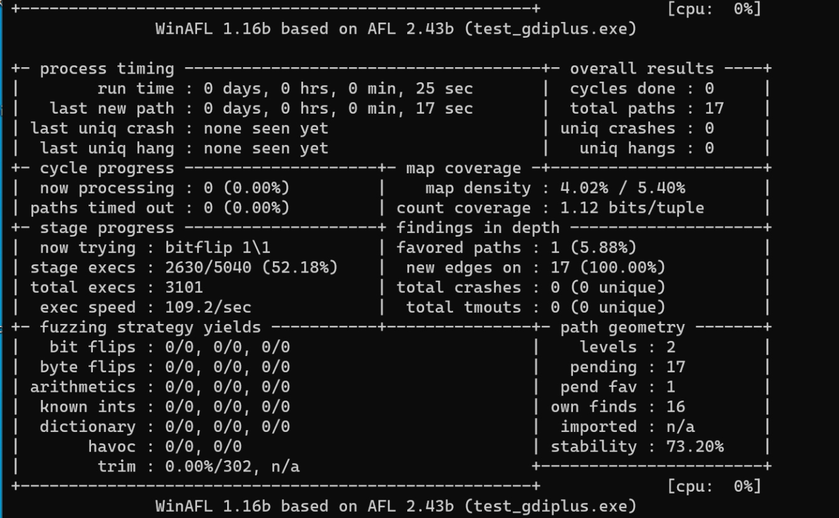This screenshot has width=839, height=518.
Task: Click the 'path geometry' section header
Action: [622, 327]
